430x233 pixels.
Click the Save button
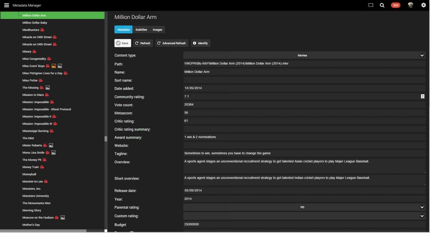pos(123,43)
